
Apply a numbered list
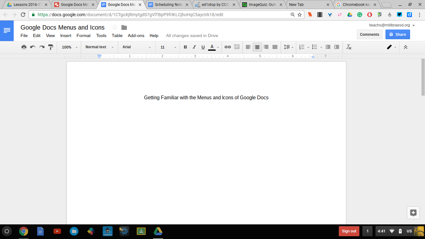(301, 47)
